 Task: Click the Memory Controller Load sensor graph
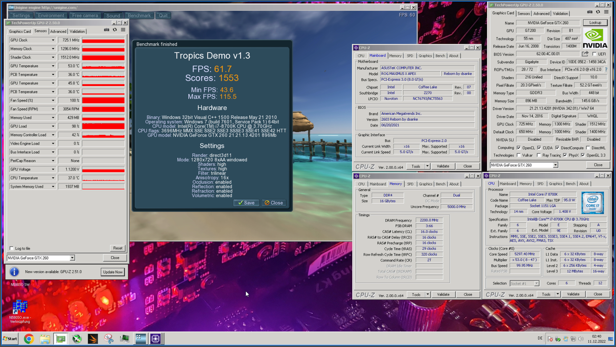tap(103, 135)
